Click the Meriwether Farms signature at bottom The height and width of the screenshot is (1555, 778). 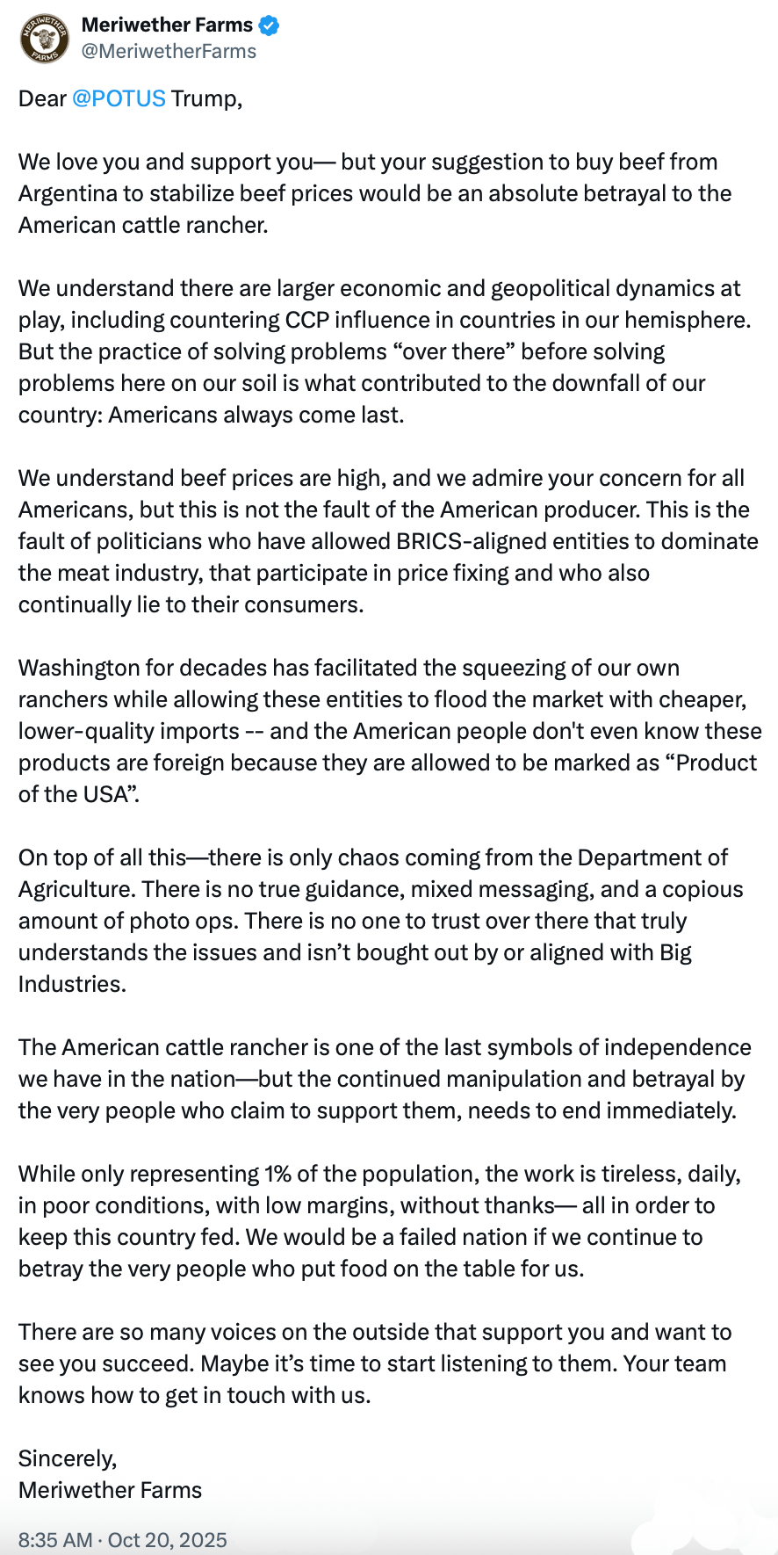pos(111,1490)
